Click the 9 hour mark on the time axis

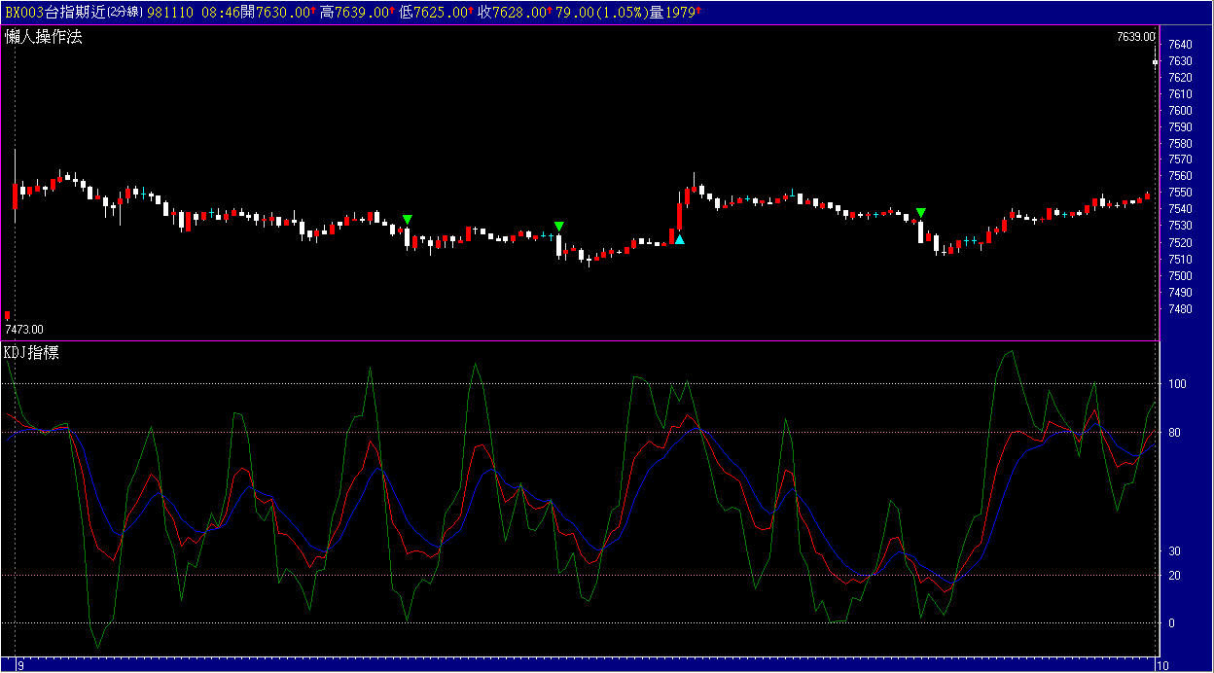[20, 665]
